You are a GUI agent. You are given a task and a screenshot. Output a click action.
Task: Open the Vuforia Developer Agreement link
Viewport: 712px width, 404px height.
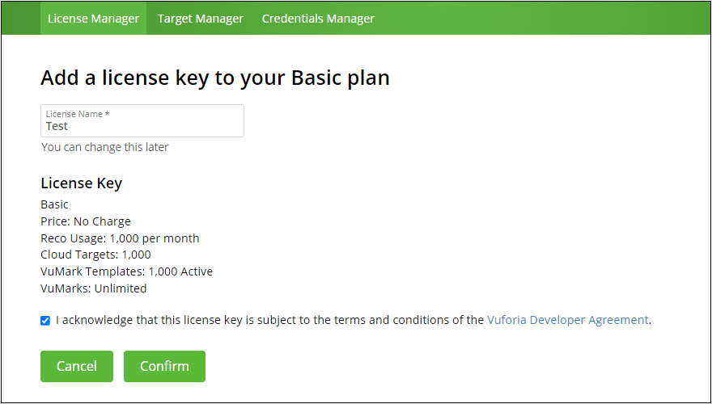(568, 320)
